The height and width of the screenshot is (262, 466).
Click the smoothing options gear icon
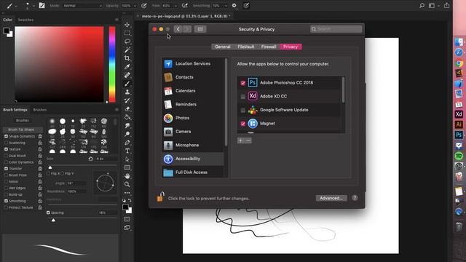[234, 5]
